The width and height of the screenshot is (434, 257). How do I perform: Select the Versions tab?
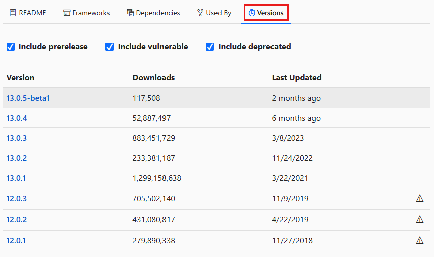pyautogui.click(x=266, y=13)
